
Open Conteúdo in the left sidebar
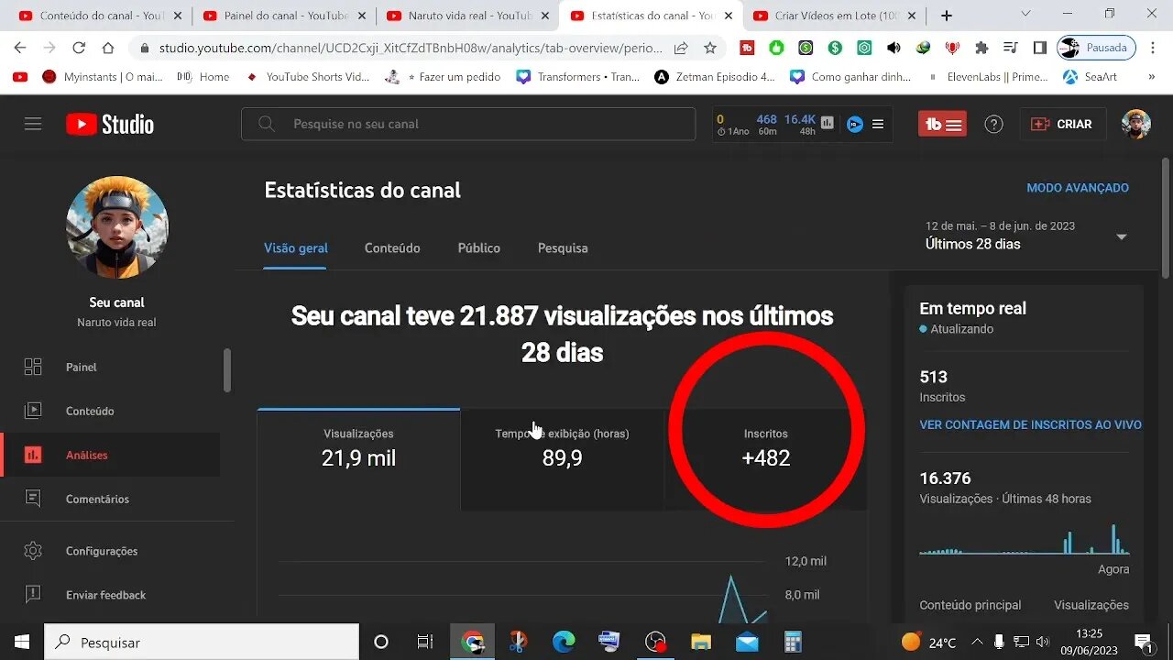[110, 411]
